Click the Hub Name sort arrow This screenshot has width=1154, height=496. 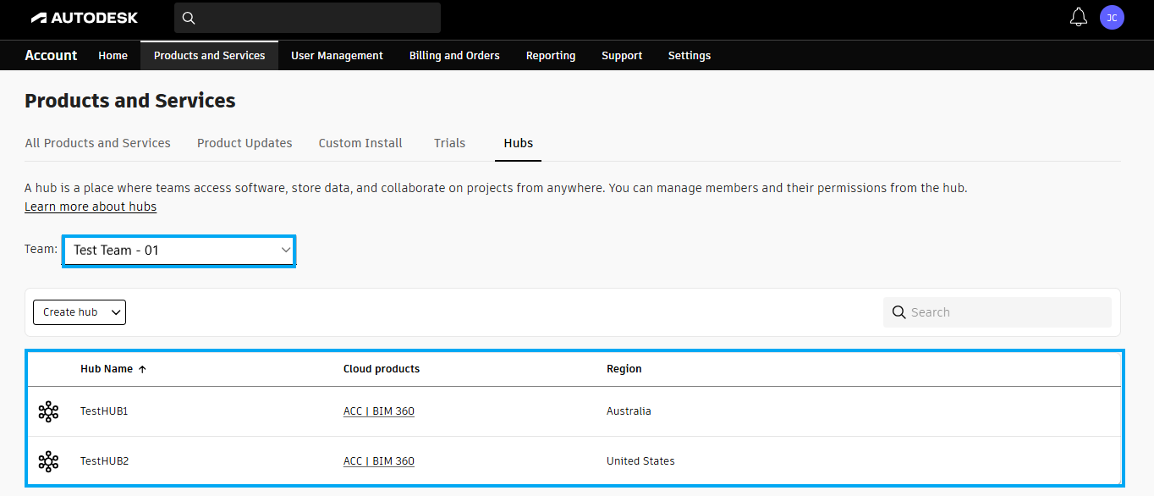pos(142,368)
